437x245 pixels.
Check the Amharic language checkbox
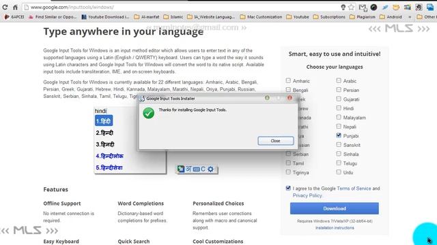click(x=288, y=80)
